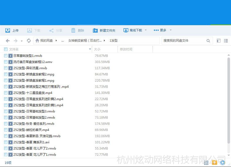
Task: Click the home icon in the path bar
Action: [x=37, y=40]
